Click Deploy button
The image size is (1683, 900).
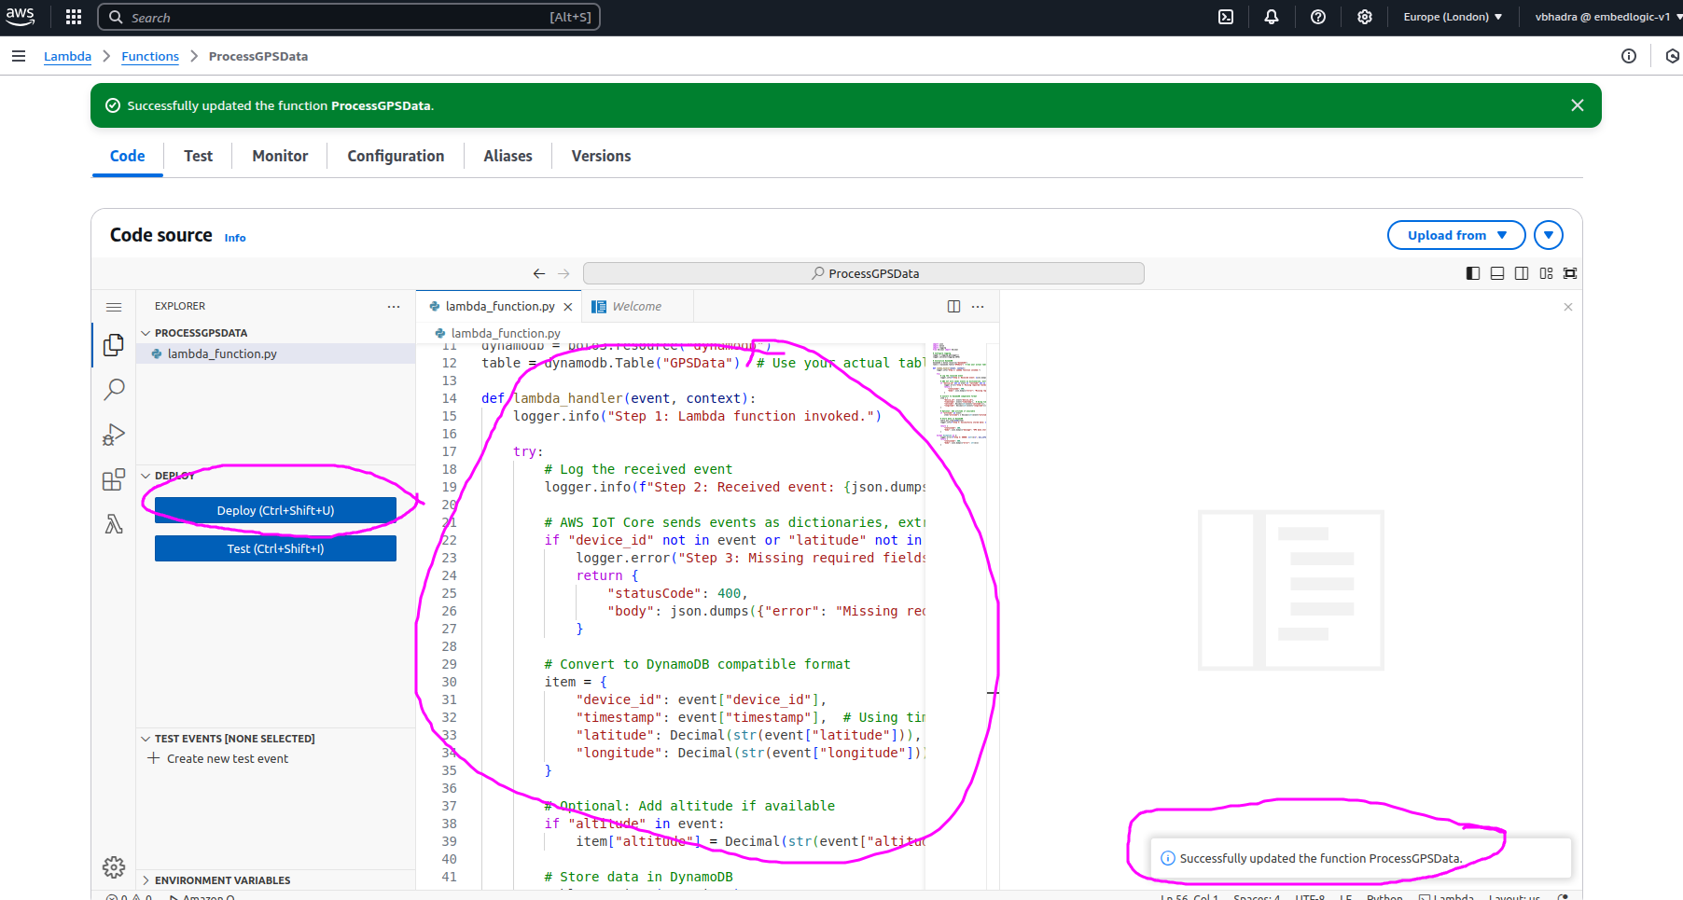pos(275,510)
